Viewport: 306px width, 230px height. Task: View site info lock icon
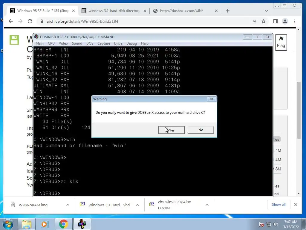pyautogui.click(x=42, y=21)
